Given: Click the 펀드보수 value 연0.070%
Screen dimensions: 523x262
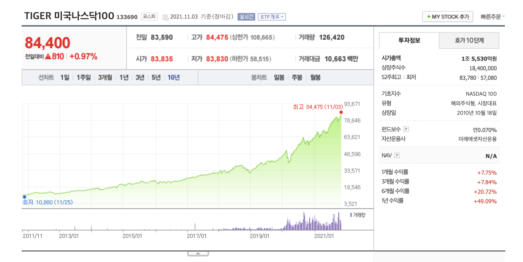Looking at the screenshot, I should tap(485, 130).
